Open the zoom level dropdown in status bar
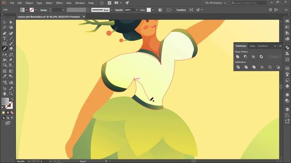291x163 pixels. pos(29,161)
